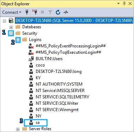Screen dimensions: 134x132
Task: Click the user icon beside sa
Action: click(31, 122)
